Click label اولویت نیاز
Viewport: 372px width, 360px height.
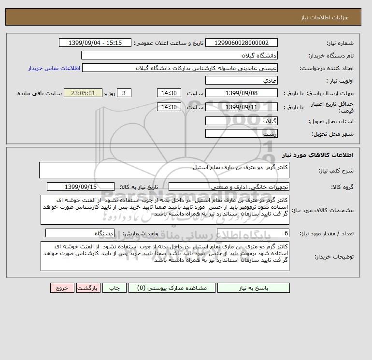[340, 81]
